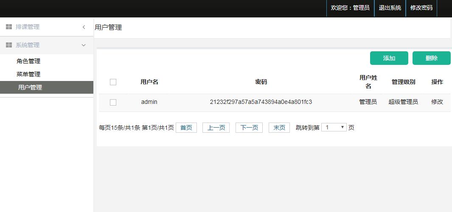Image resolution: width=452 pixels, height=212 pixels.
Task: Click the 欢迎您：管理员 header item
Action: pyautogui.click(x=350, y=8)
